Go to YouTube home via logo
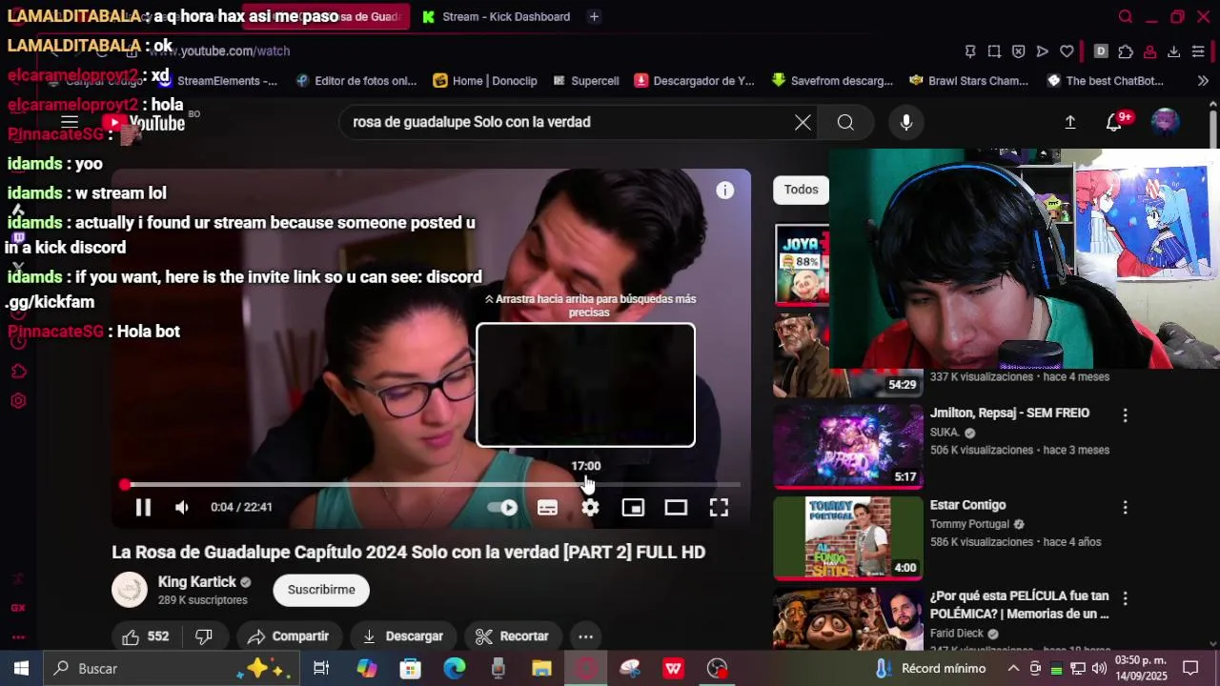 click(x=146, y=122)
